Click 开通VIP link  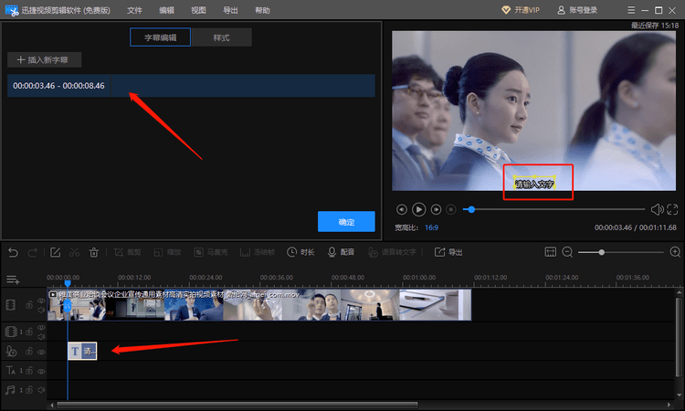click(521, 10)
